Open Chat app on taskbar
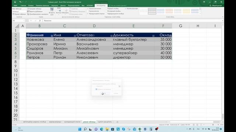This screenshot has height=132, width=236. pyautogui.click(x=96, y=129)
